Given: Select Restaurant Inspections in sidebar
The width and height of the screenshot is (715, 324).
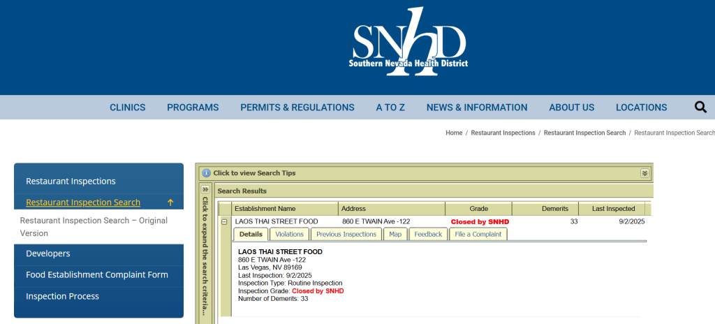Looking at the screenshot, I should pos(71,181).
